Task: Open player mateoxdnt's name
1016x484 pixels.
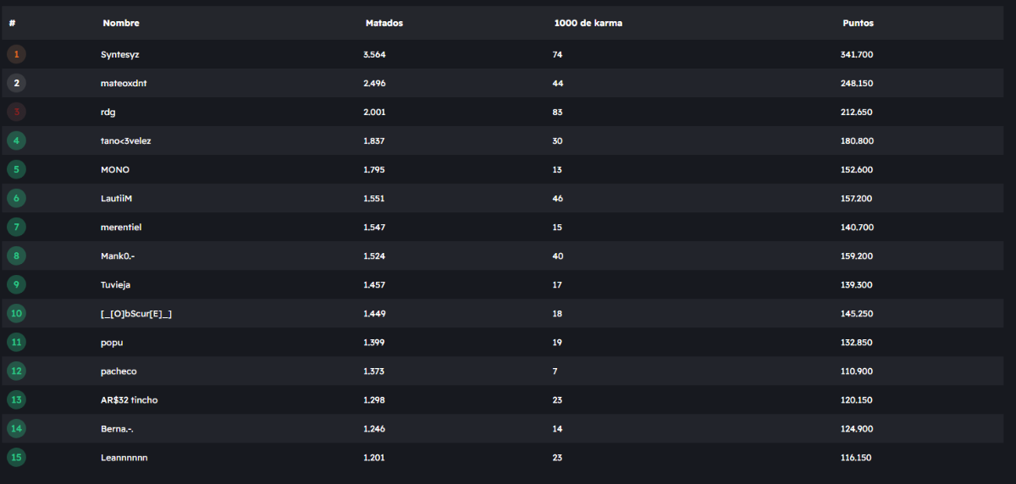Action: click(124, 83)
